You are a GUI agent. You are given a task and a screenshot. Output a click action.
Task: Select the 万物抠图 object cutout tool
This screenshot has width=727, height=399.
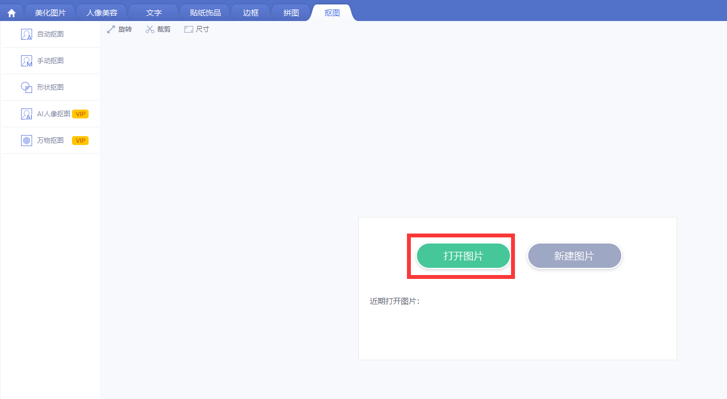click(50, 141)
